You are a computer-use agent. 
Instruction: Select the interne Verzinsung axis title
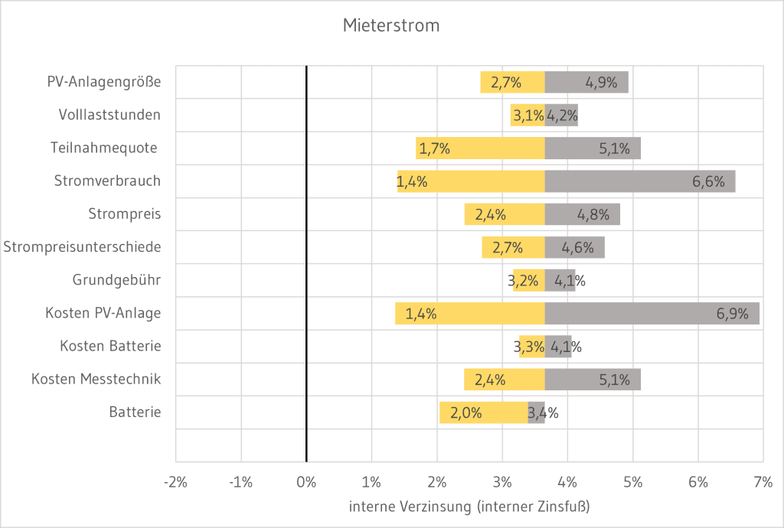(469, 507)
